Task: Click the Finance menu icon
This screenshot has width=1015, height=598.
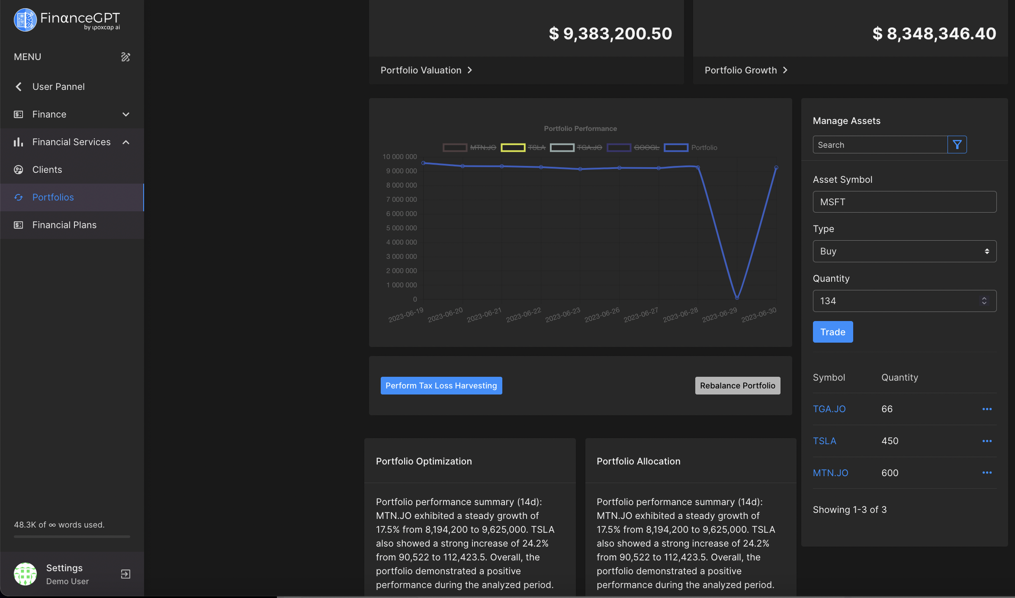Action: click(18, 115)
